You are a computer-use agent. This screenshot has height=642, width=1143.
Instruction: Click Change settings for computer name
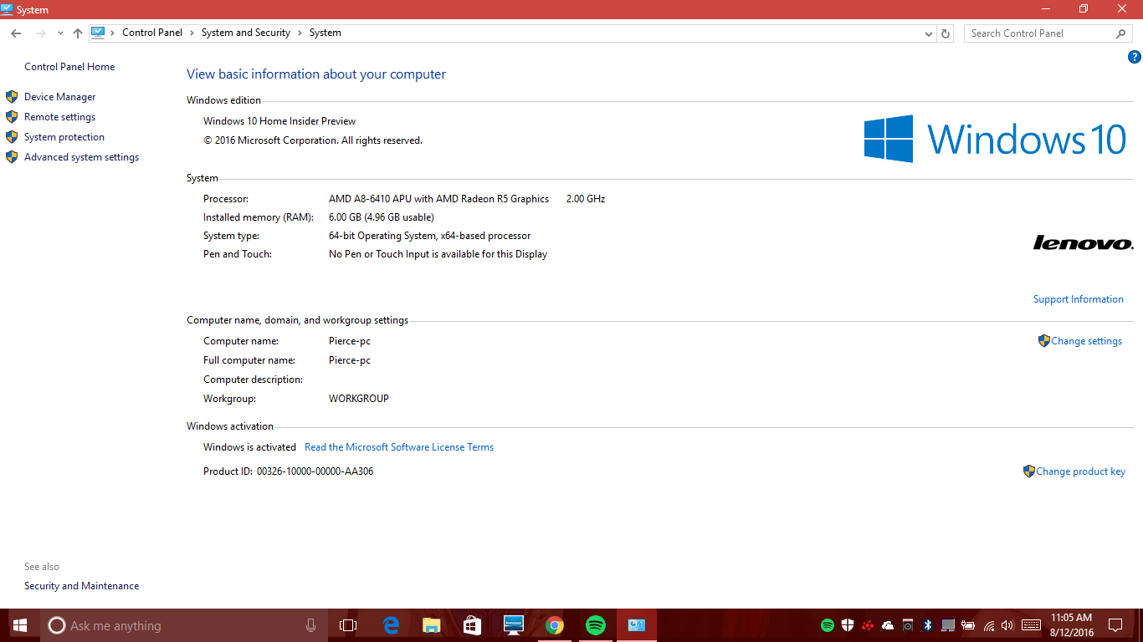tap(1087, 341)
